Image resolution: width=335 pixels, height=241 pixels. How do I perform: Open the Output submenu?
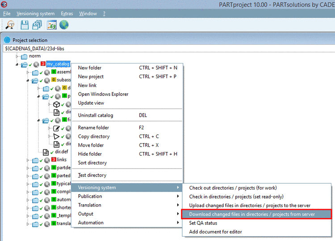point(127,214)
